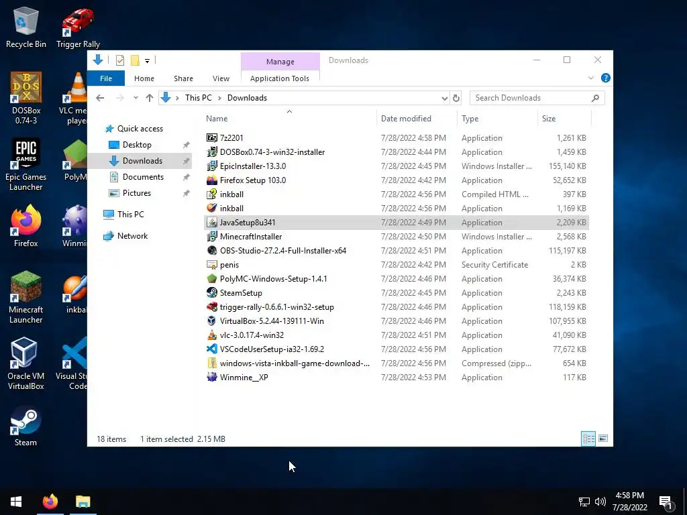Open the Customize Quick Access Toolbar dropdown
Image resolution: width=687 pixels, height=515 pixels.
click(x=147, y=61)
